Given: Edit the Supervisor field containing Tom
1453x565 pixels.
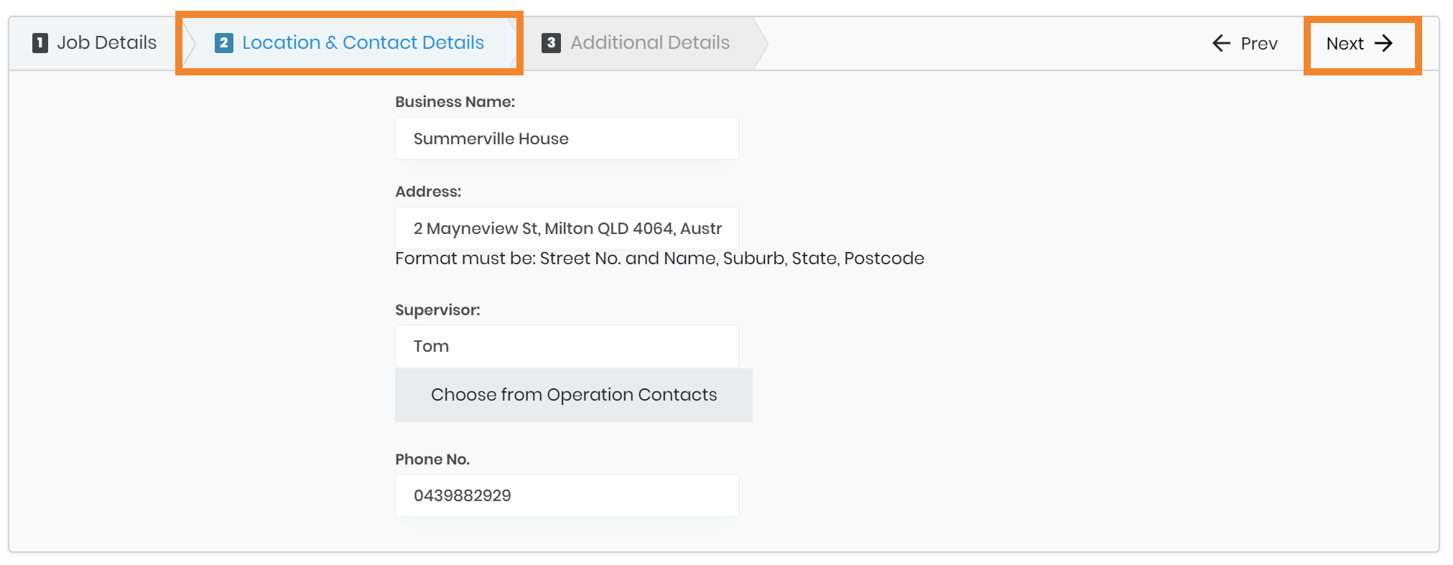Looking at the screenshot, I should pos(567,346).
